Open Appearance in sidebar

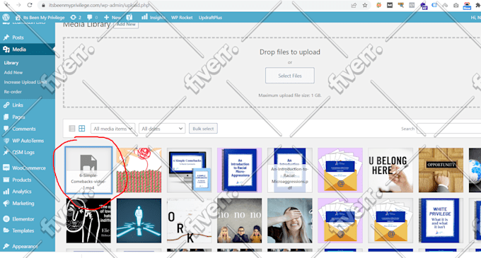(25, 246)
